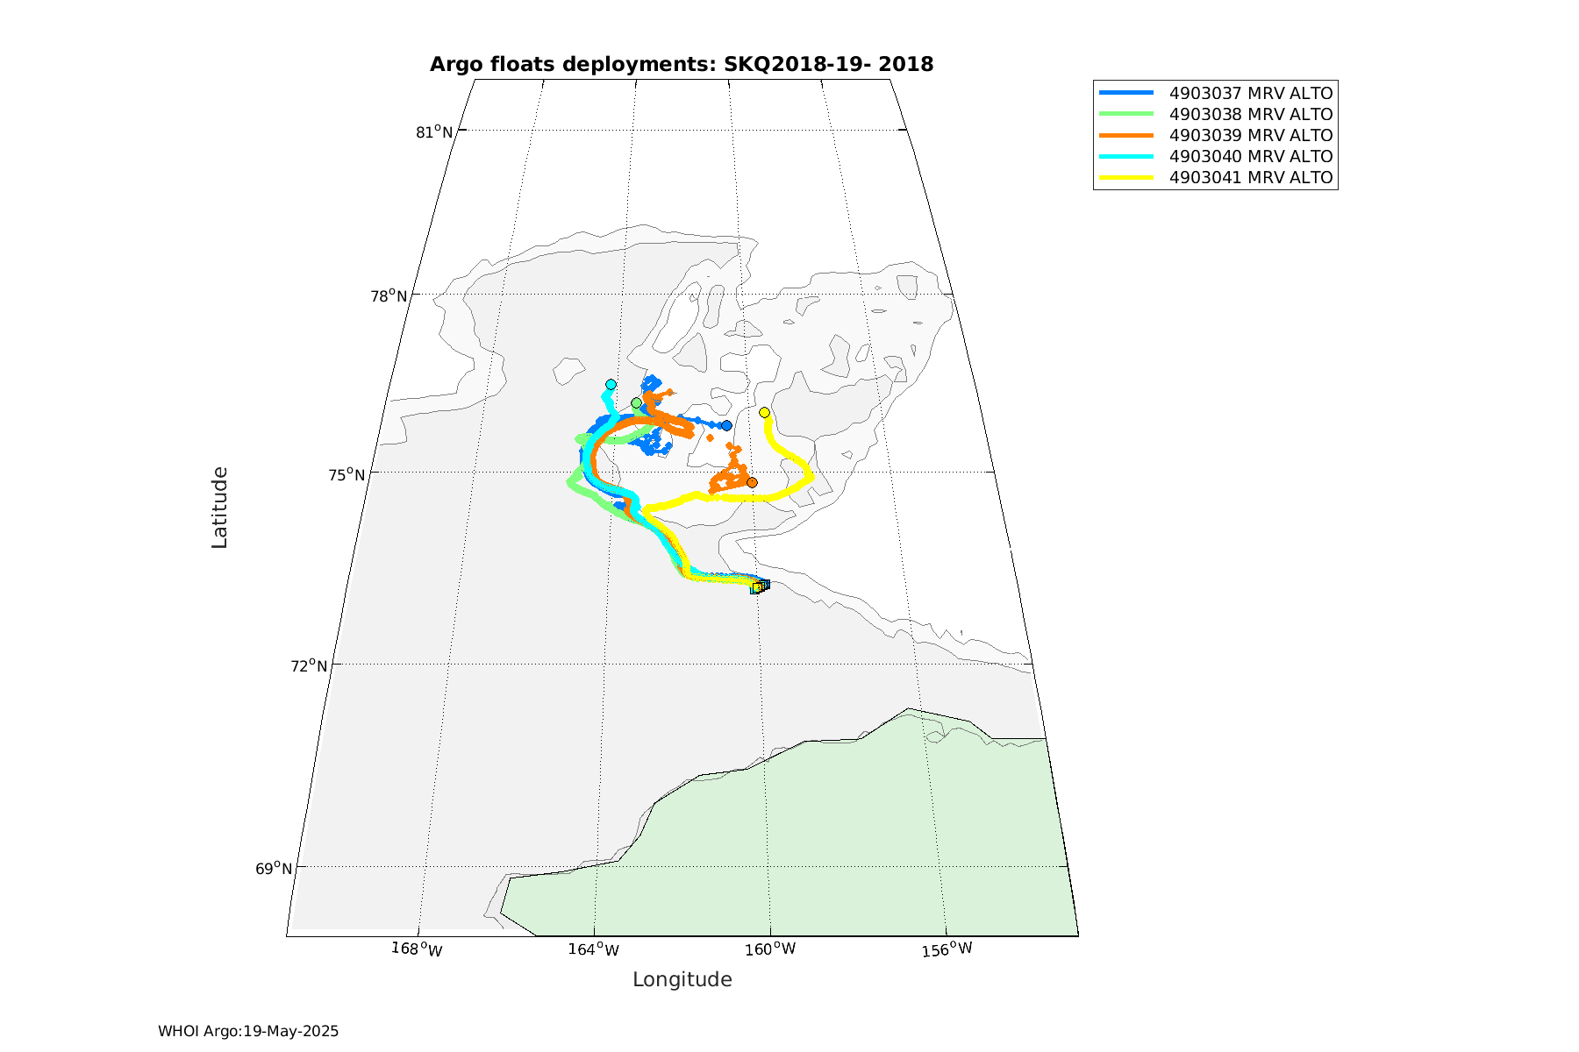Viewport: 1579px width, 1052px height.
Task: Click the 75°N latitude tick label
Action: [347, 474]
